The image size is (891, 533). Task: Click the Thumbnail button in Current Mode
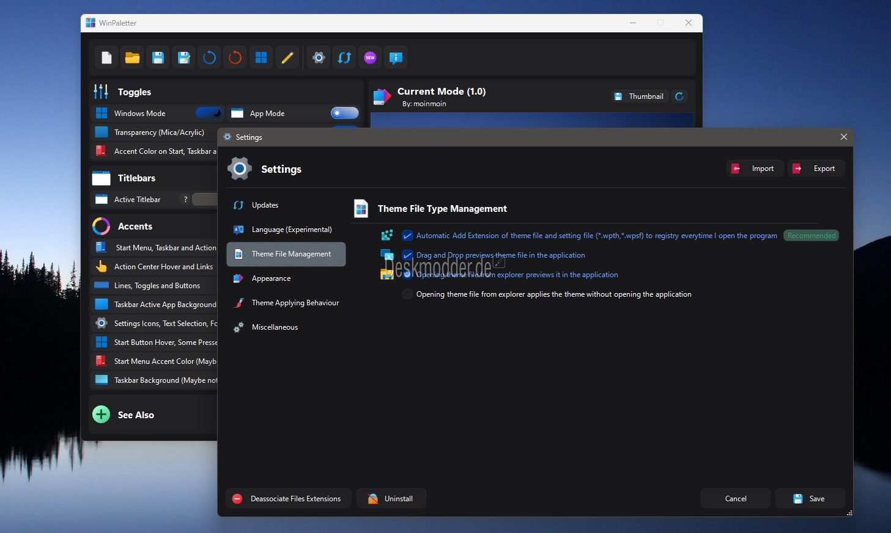640,96
